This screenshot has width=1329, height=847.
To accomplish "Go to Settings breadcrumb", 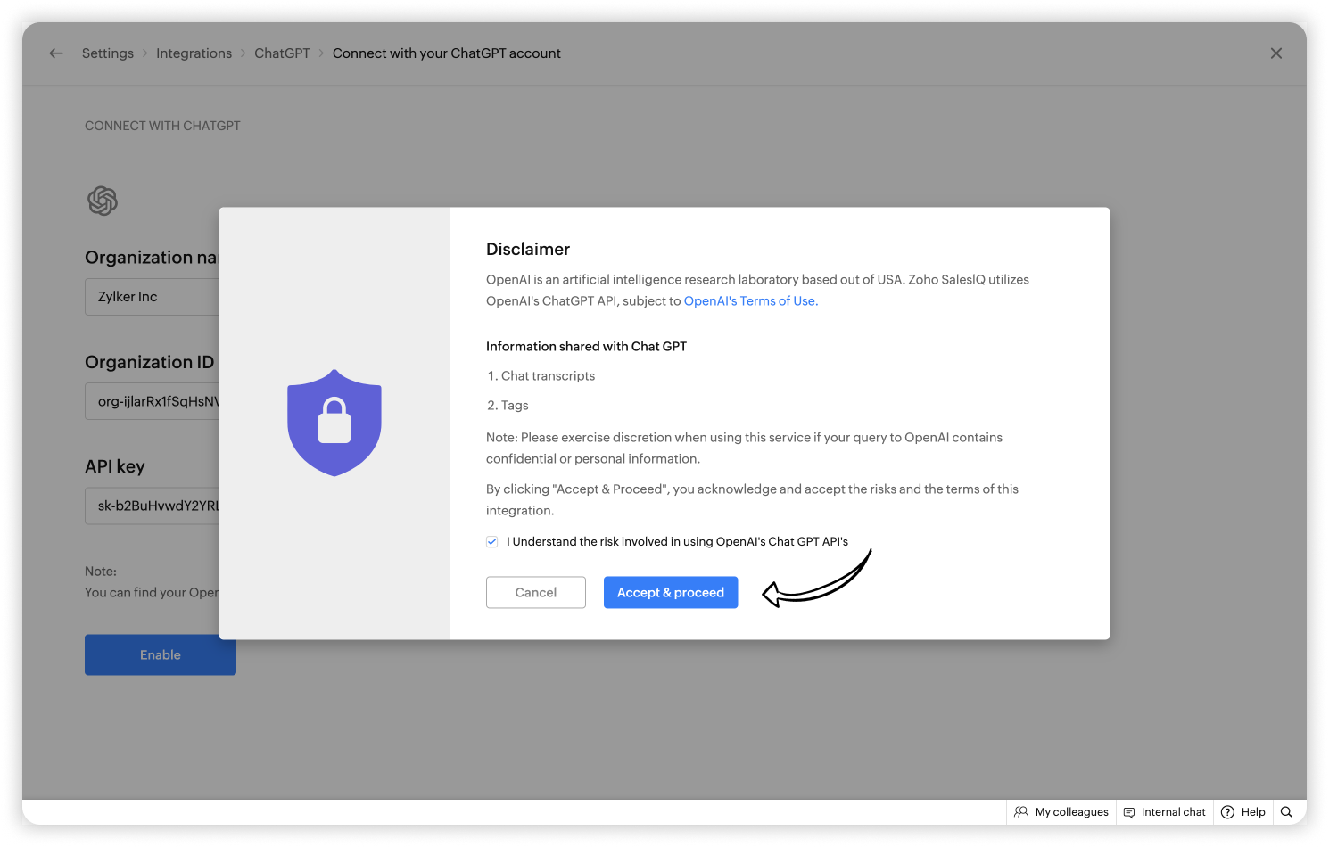I will coord(108,53).
